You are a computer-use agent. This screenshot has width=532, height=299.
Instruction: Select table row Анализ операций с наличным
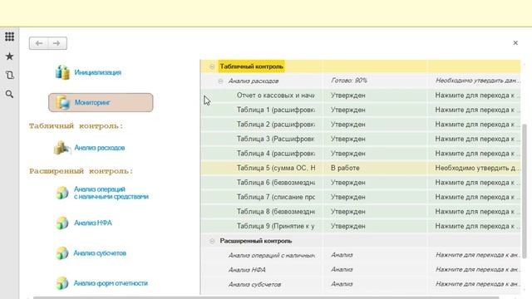(360, 255)
